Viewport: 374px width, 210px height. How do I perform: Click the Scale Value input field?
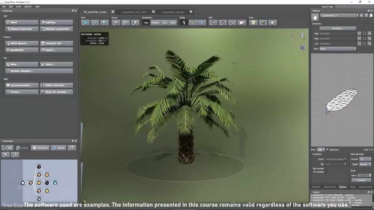click(x=363, y=175)
